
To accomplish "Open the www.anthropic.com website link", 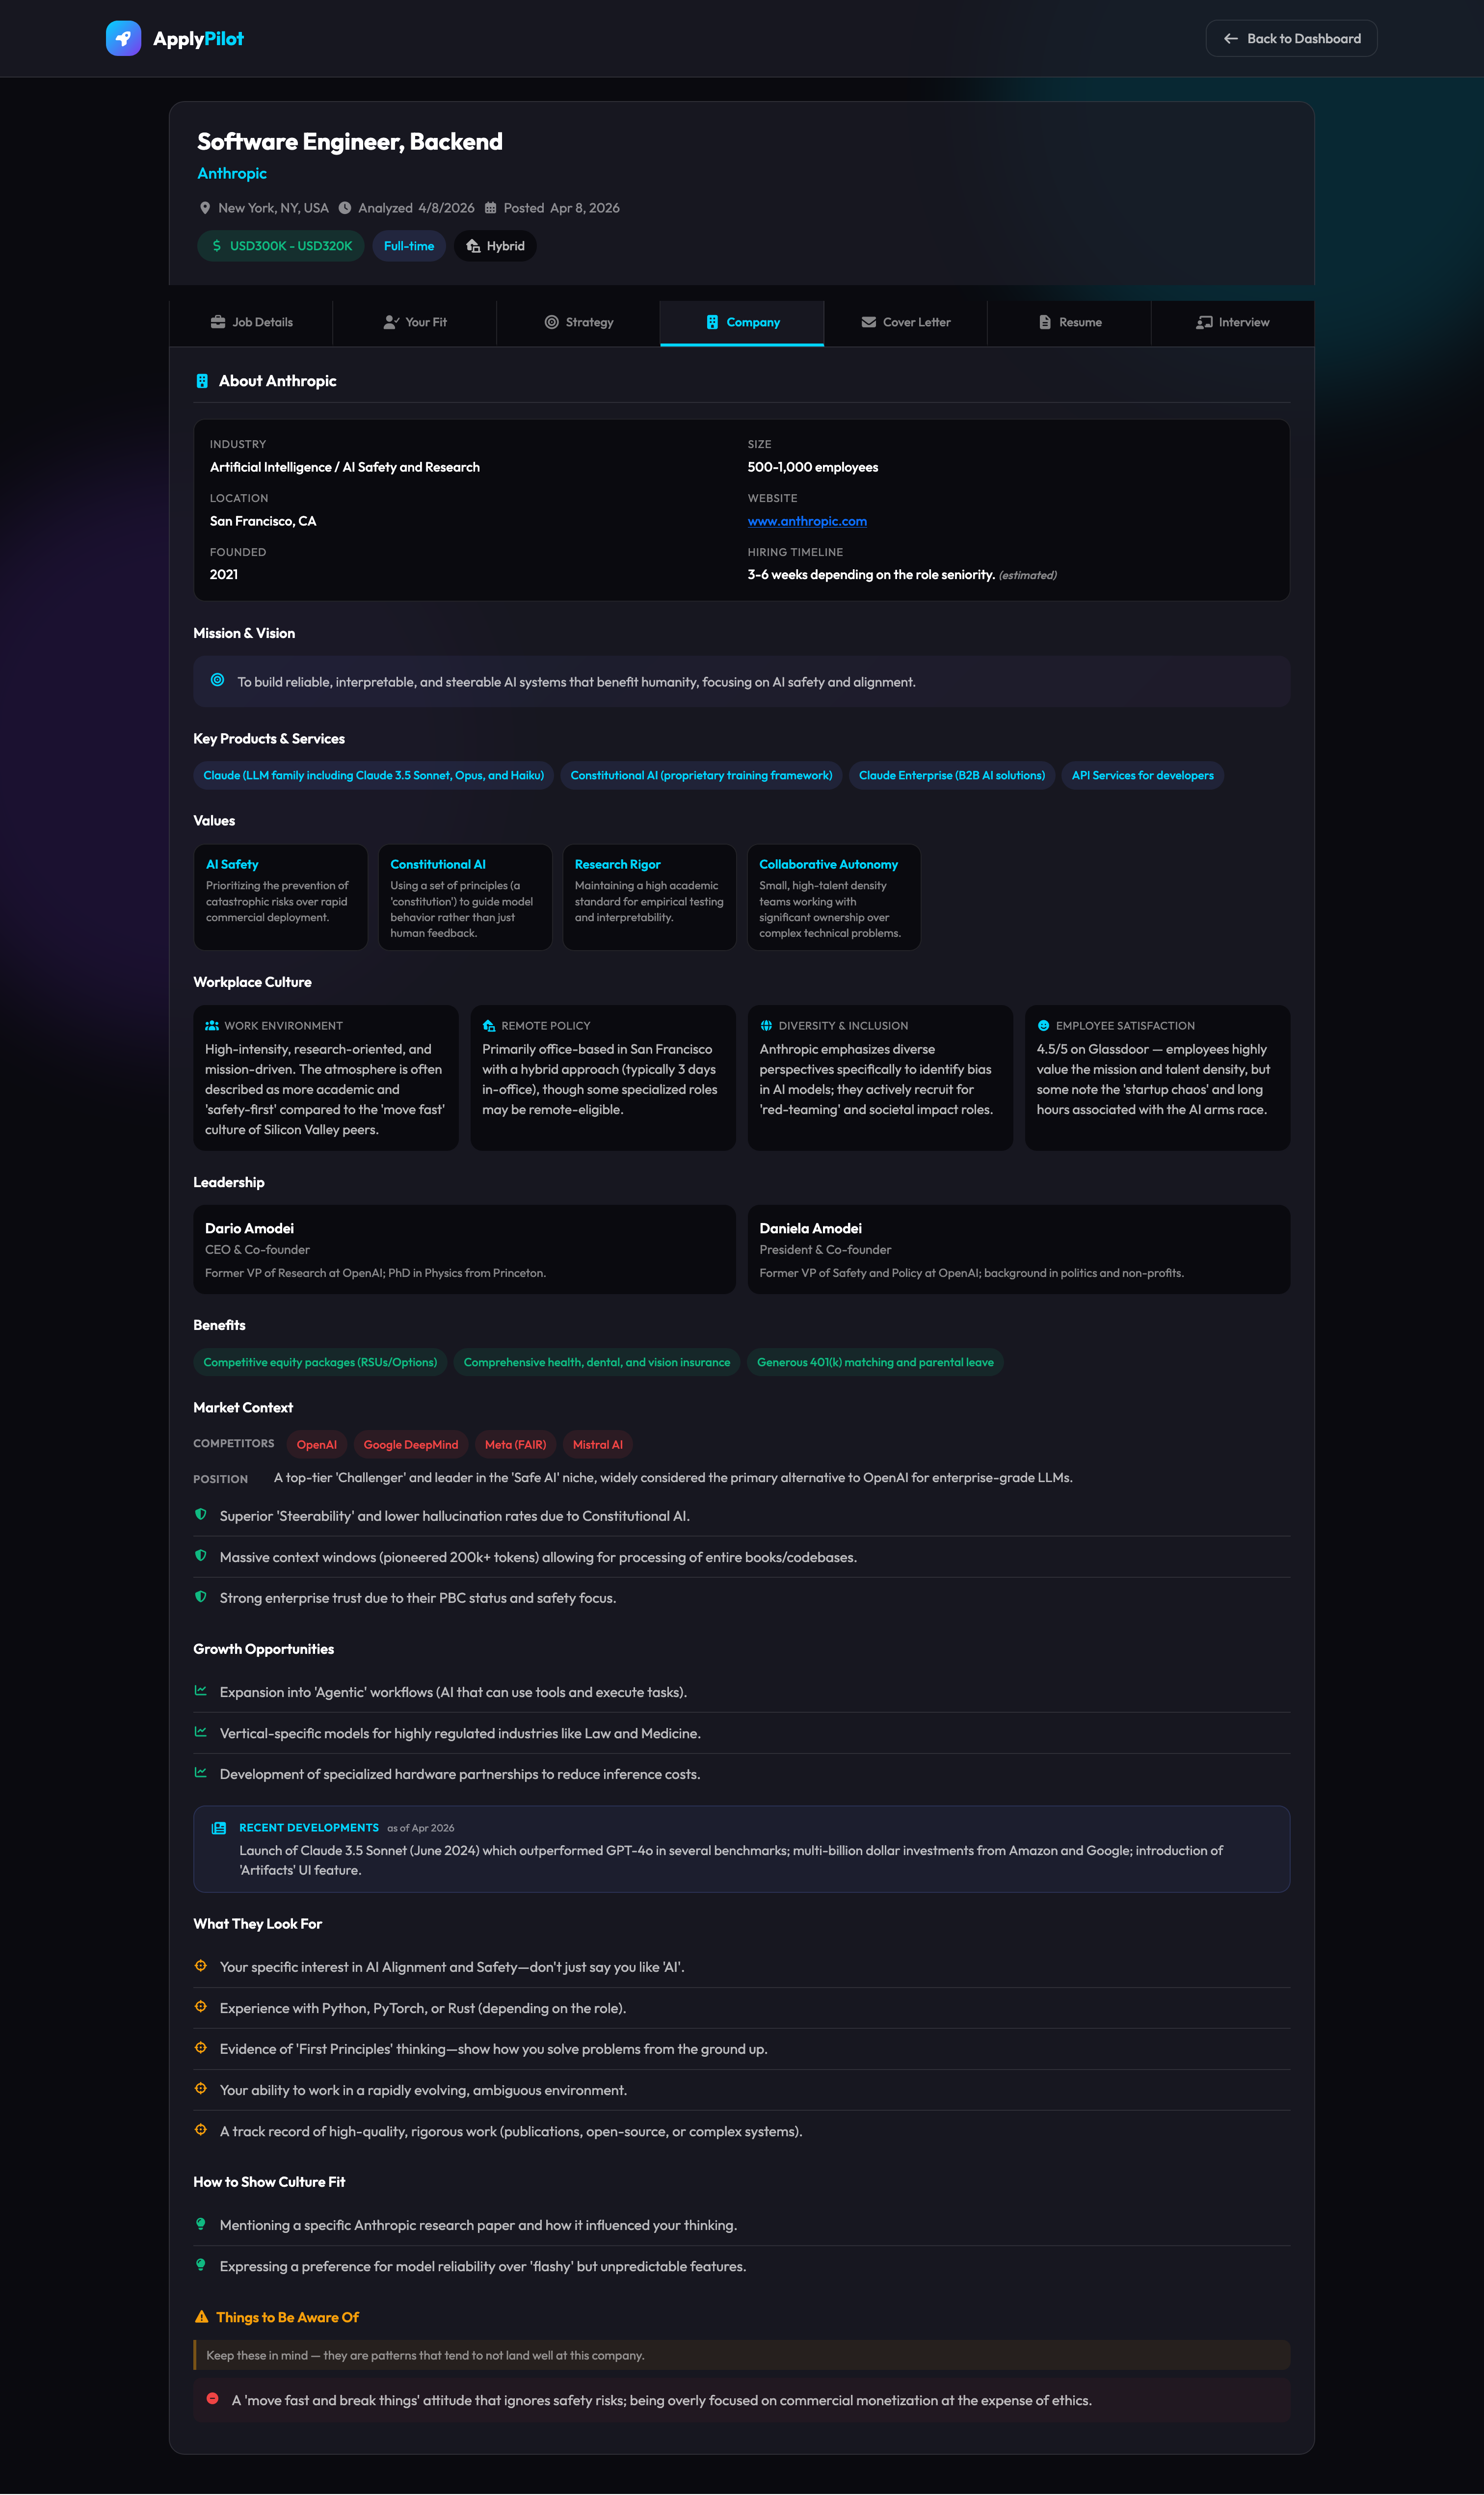I will click(807, 521).
